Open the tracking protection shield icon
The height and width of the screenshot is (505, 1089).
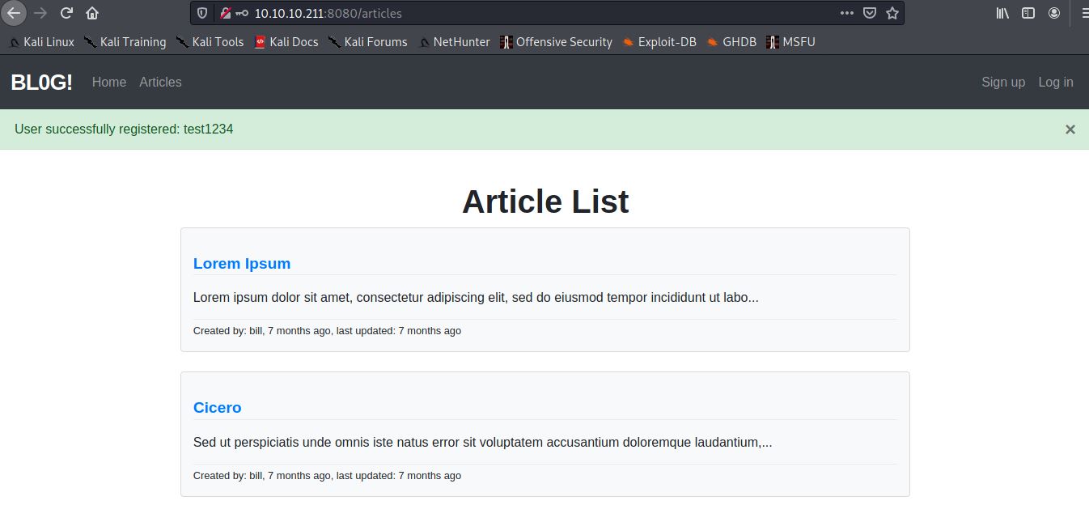[x=203, y=13]
